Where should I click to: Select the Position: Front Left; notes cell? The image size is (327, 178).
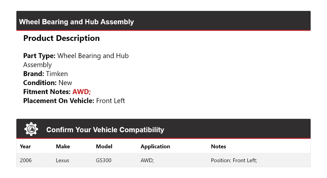pos(234,160)
